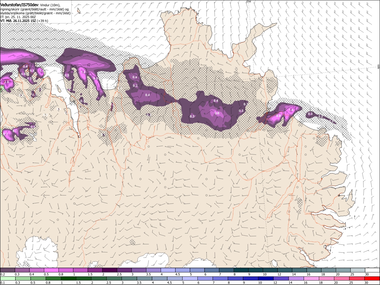Pick the 0.8–1 swatch in the green rain legend
The image size is (380, 285).
click(x=53, y=278)
